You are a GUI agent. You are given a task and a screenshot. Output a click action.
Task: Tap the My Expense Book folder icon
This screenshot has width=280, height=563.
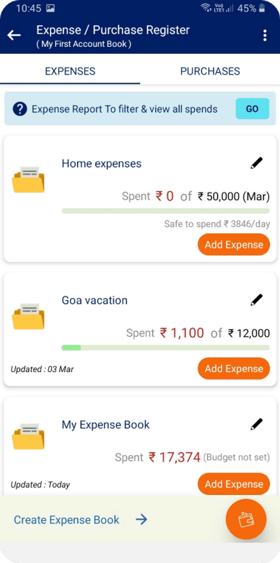pos(28,436)
